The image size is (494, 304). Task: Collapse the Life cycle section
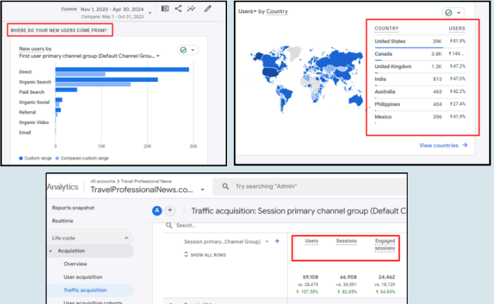(126, 238)
